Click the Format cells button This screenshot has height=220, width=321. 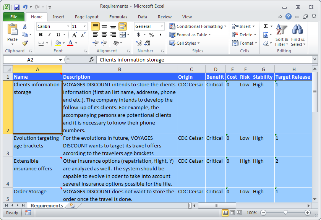pos(245,43)
